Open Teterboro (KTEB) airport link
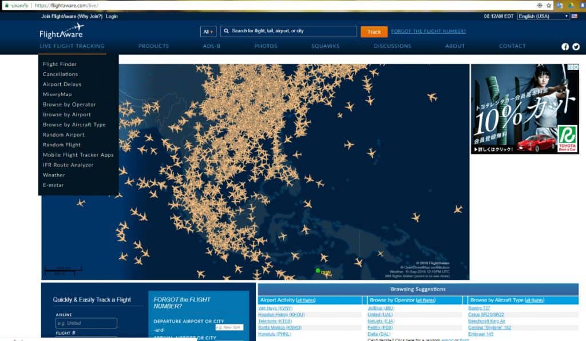The height and width of the screenshot is (341, 586). click(x=275, y=321)
